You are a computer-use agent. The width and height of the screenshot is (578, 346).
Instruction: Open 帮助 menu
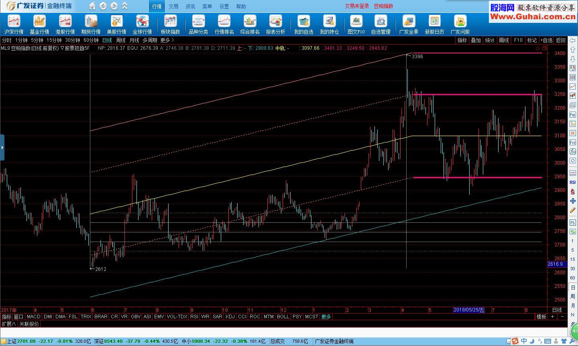pos(241,6)
